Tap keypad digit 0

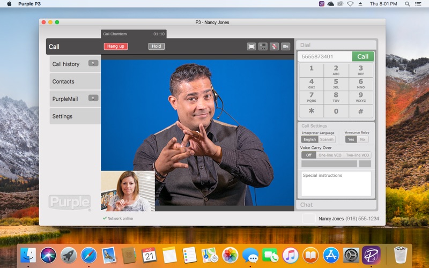click(x=336, y=111)
